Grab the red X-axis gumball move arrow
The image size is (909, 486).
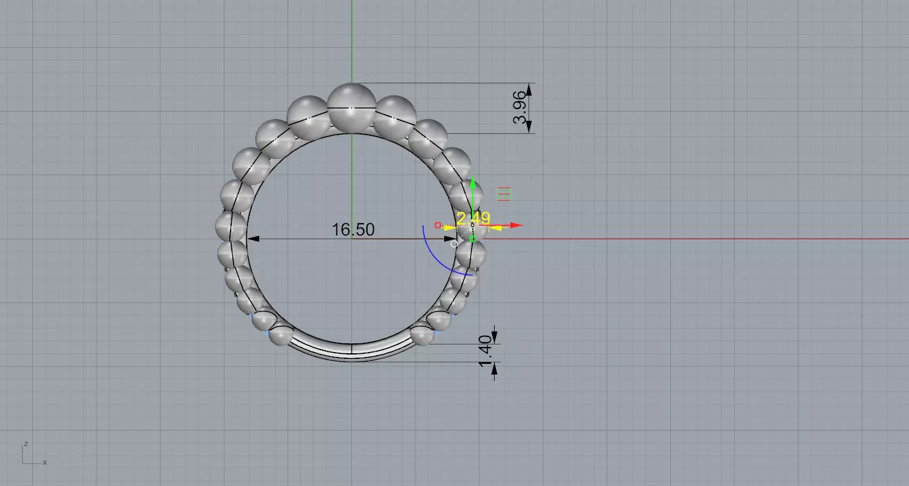[516, 225]
